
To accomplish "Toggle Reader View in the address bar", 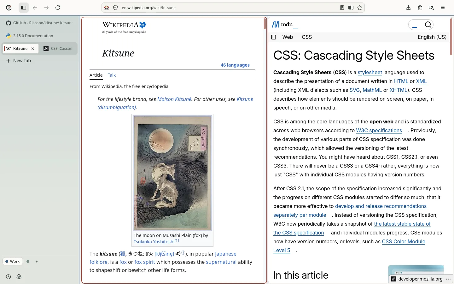I will (x=342, y=8).
